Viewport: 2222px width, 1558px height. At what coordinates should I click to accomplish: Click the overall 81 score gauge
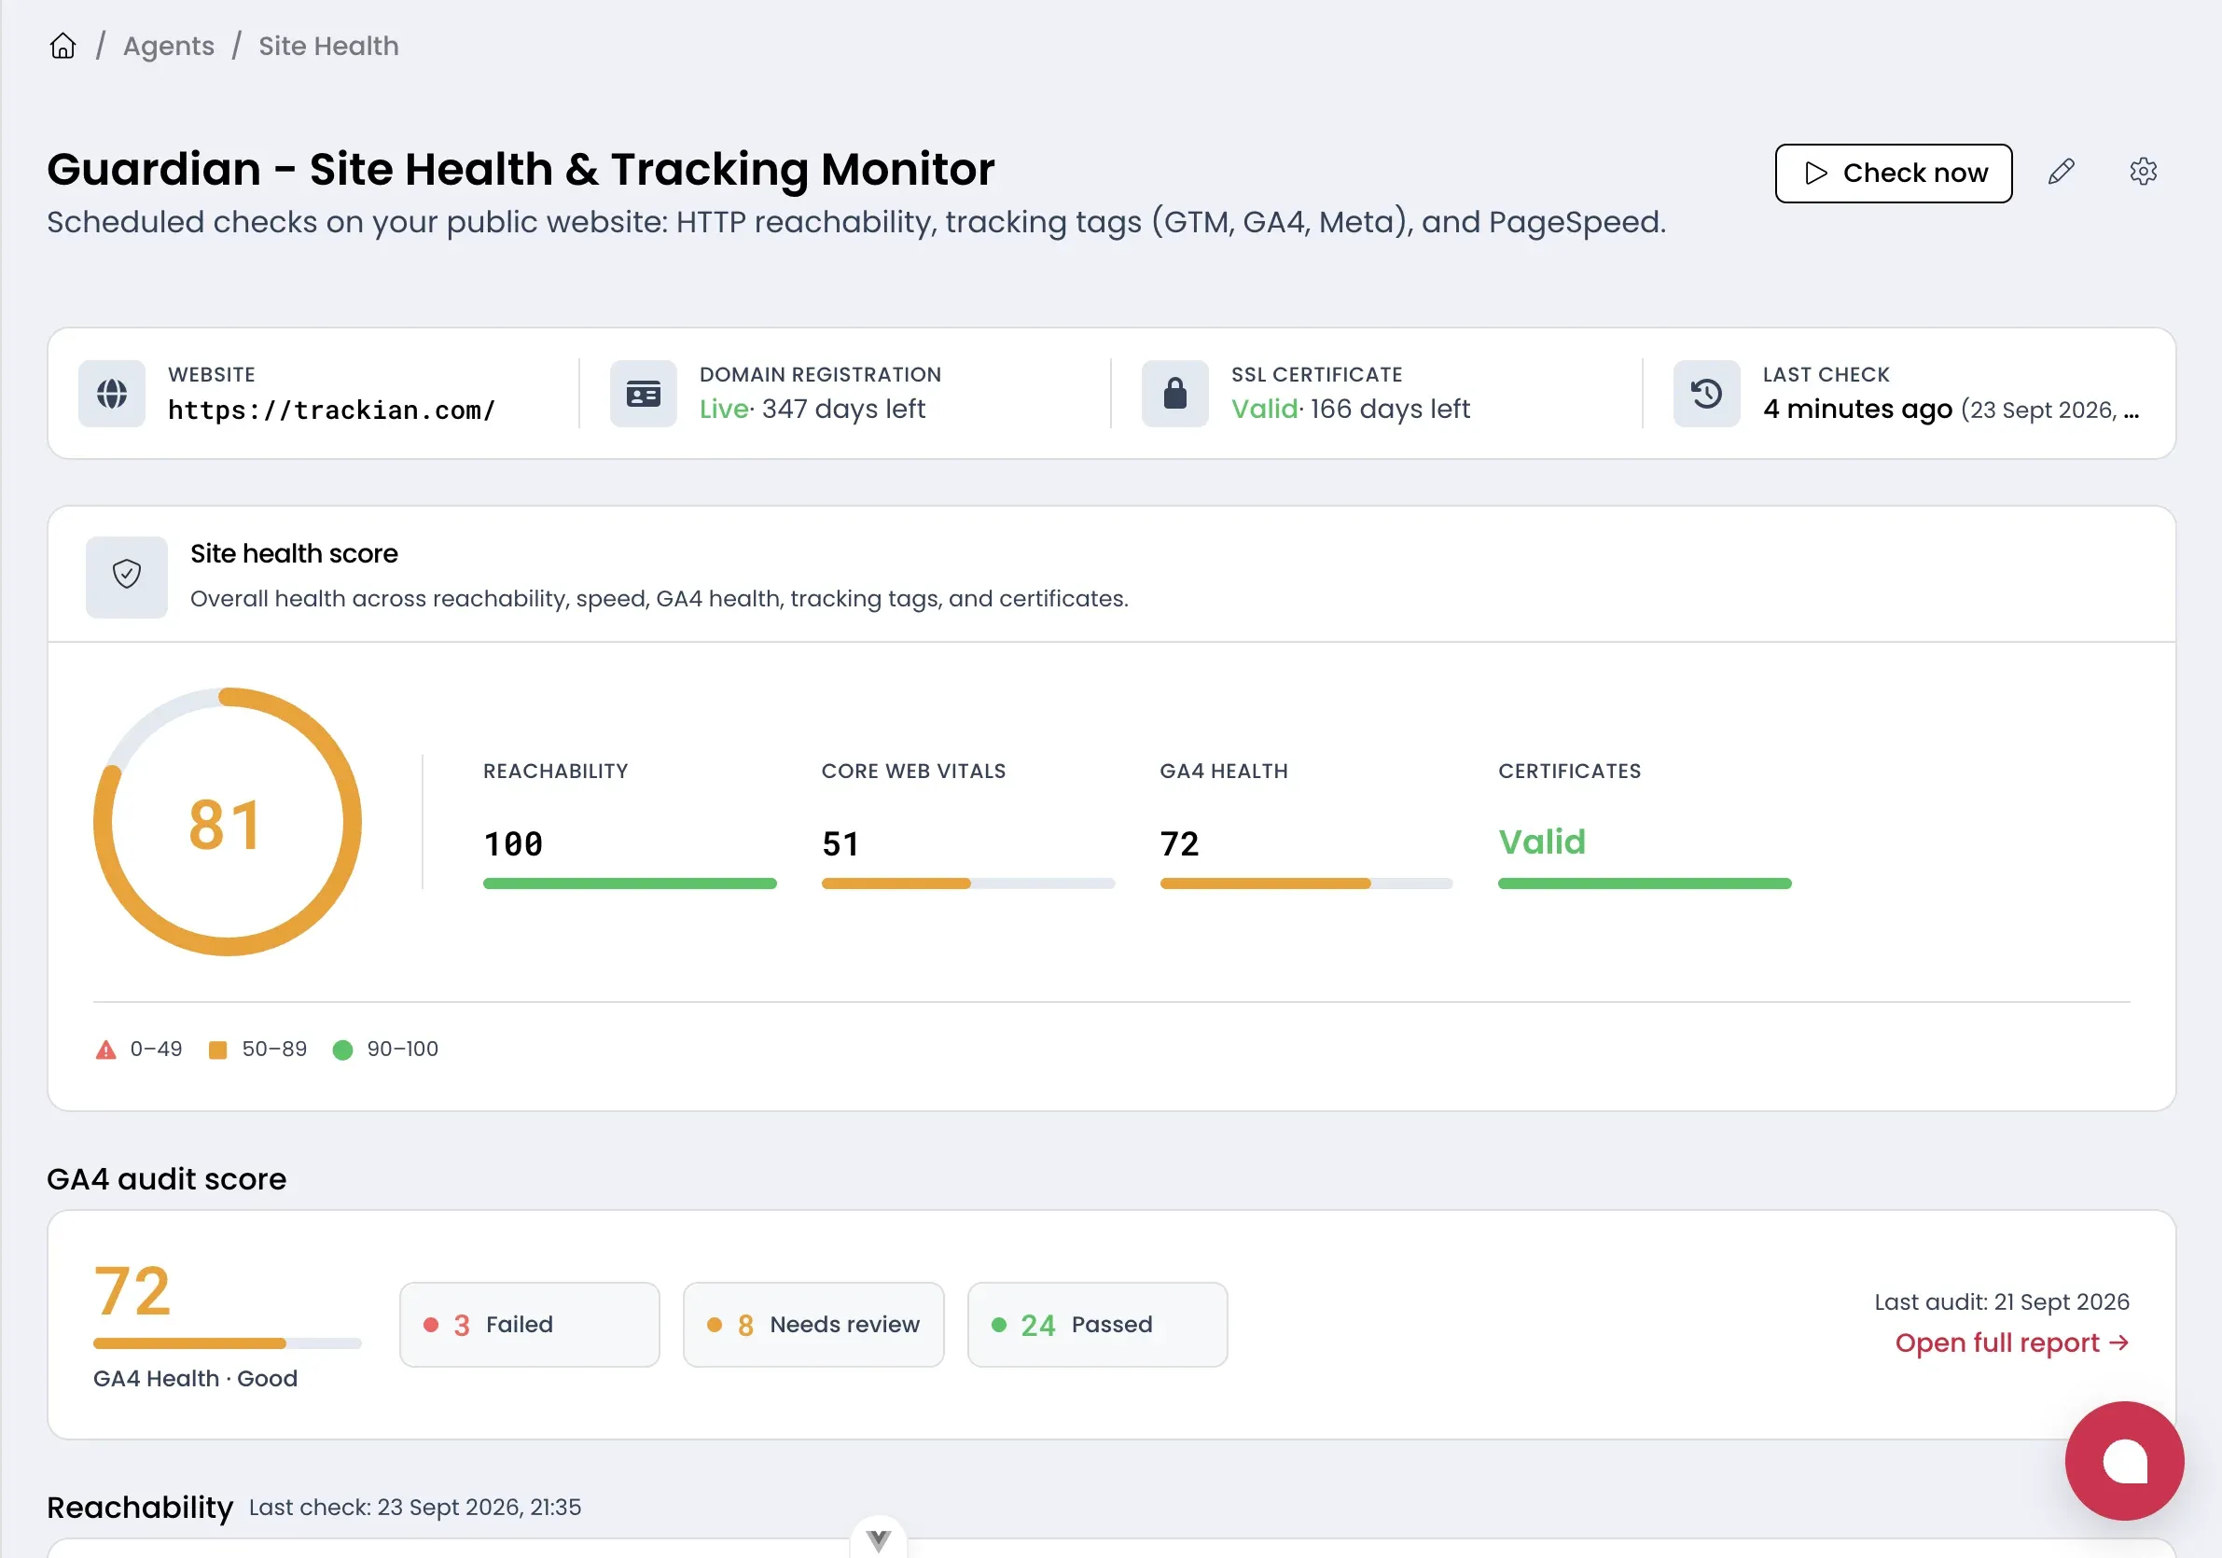point(228,822)
